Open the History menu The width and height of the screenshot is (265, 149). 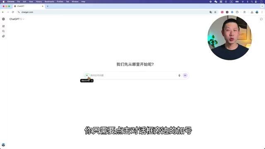[39, 2]
